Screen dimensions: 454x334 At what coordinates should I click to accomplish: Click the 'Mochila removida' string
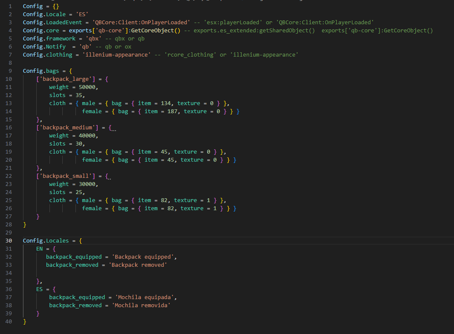tap(141, 305)
